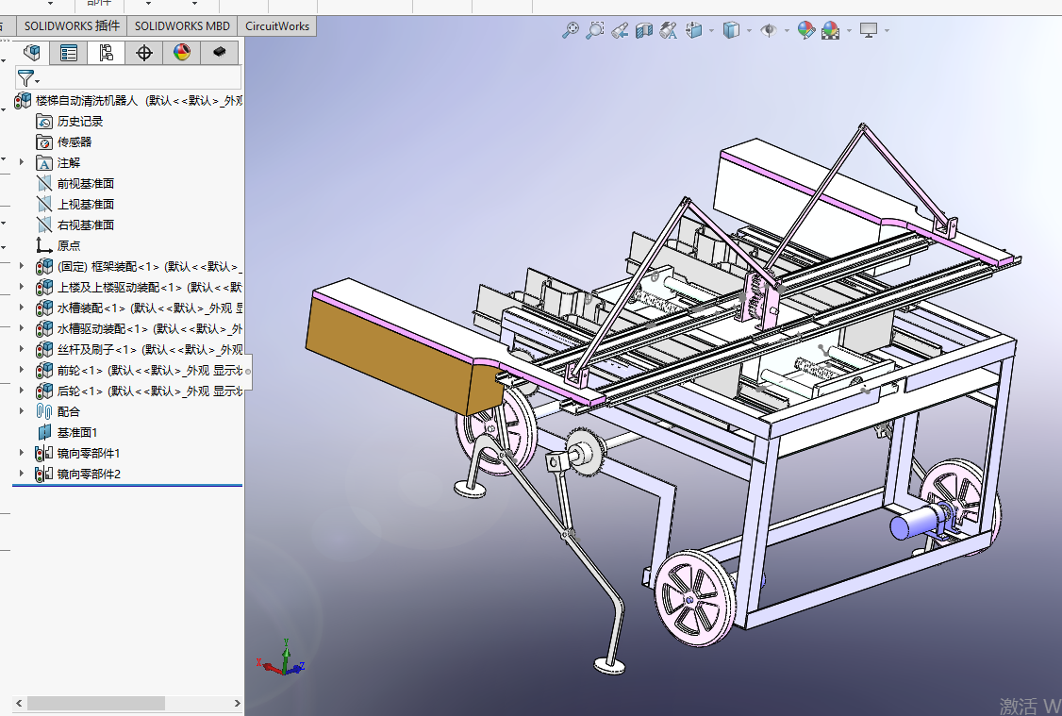Viewport: 1062px width, 716px height.
Task: Select 右视基准面 plane
Action: pos(85,225)
